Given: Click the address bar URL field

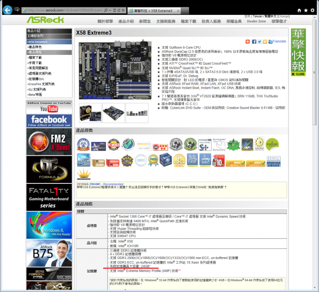Looking at the screenshot, I should 64,10.
